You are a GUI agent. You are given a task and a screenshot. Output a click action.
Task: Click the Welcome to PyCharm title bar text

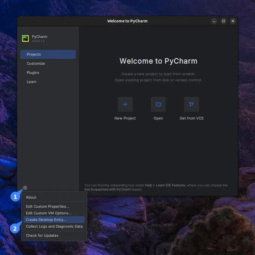pyautogui.click(x=127, y=21)
